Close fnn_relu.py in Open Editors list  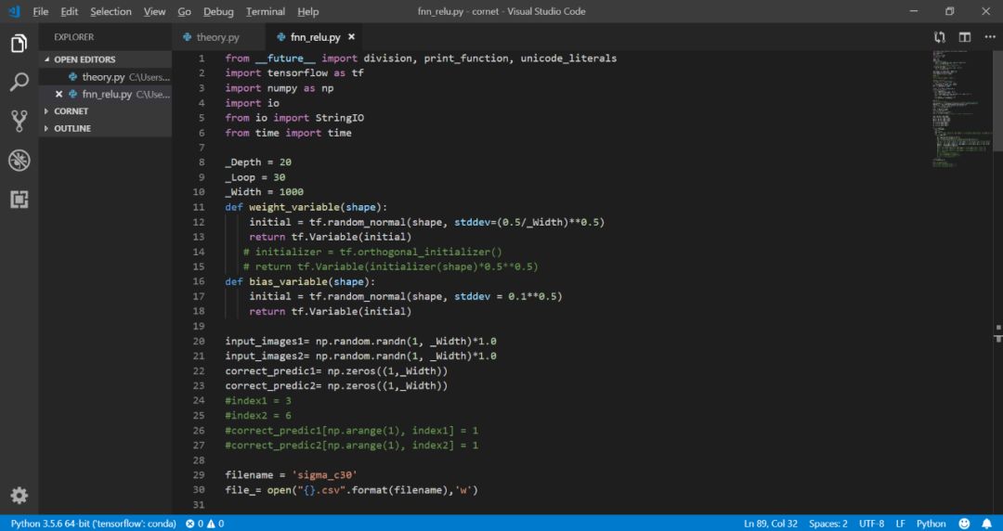click(x=59, y=94)
